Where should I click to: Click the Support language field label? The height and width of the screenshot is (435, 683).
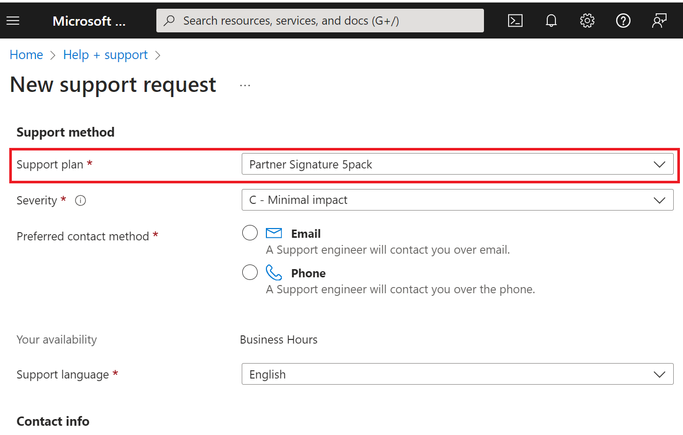click(x=63, y=375)
